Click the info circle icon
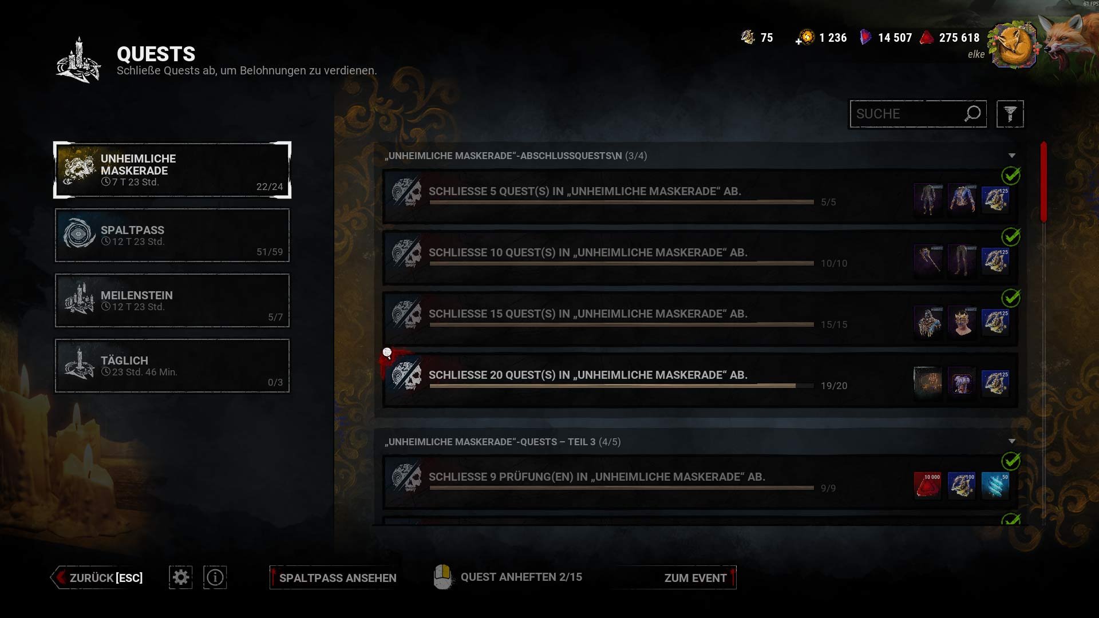Viewport: 1099px width, 618px height. pyautogui.click(x=215, y=577)
